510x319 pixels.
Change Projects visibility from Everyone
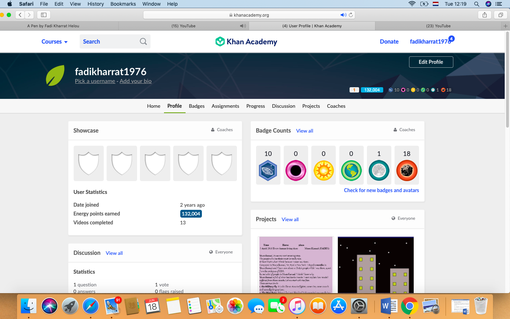[x=403, y=218]
